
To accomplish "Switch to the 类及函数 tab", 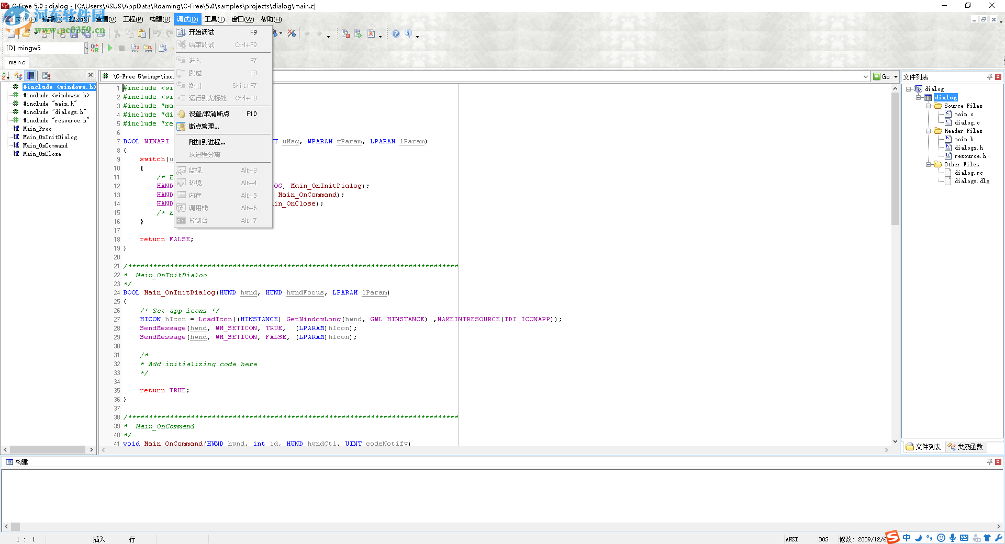I will 965,447.
